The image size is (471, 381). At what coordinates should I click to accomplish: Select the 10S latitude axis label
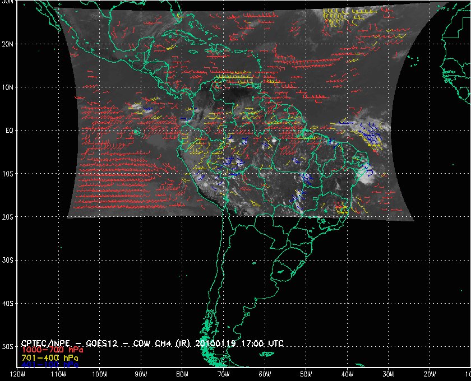pos(8,174)
